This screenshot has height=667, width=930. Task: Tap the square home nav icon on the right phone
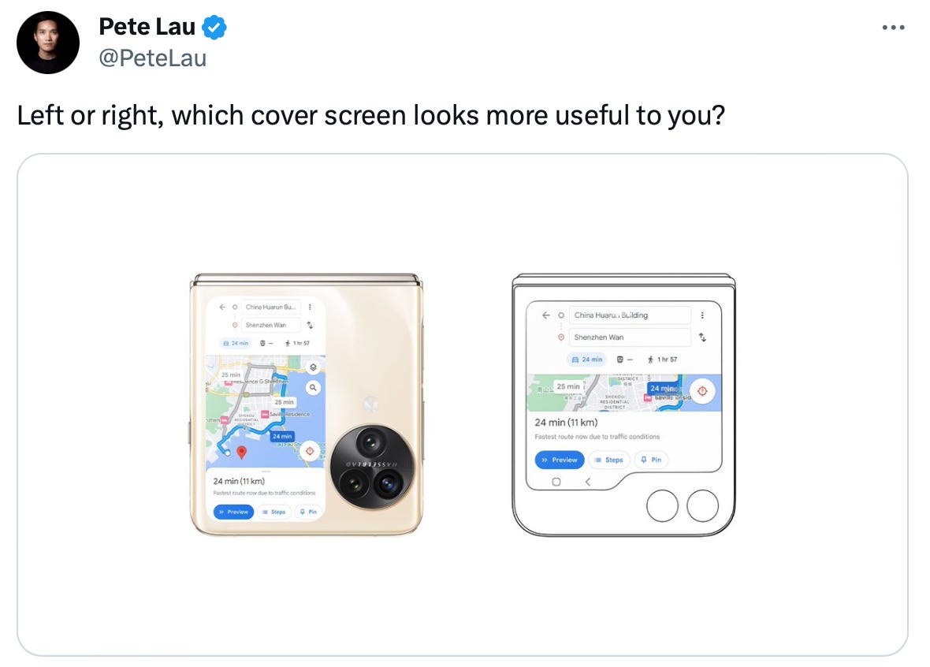coord(556,482)
